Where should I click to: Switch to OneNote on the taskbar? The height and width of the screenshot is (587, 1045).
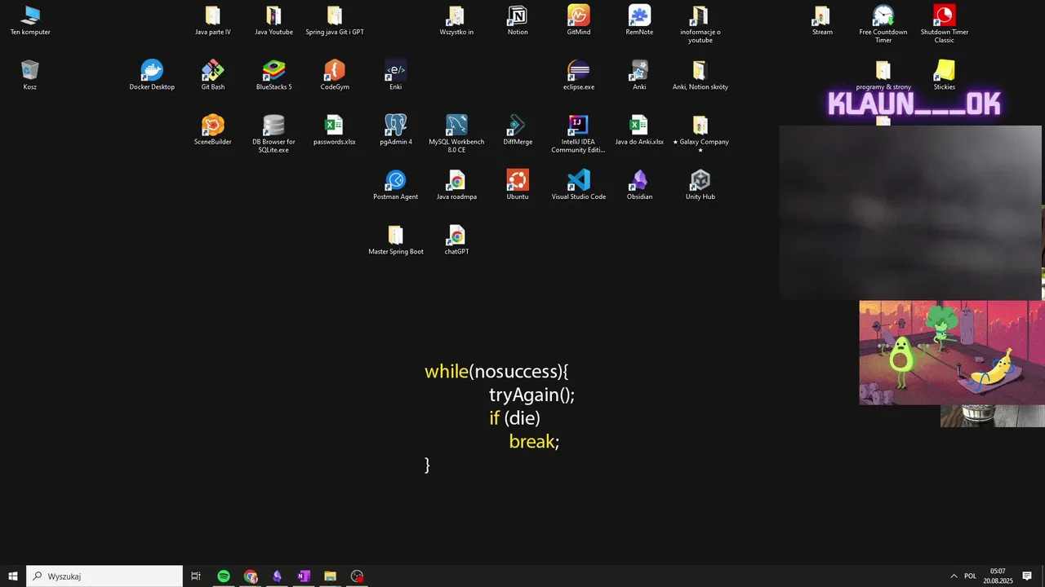tap(304, 576)
